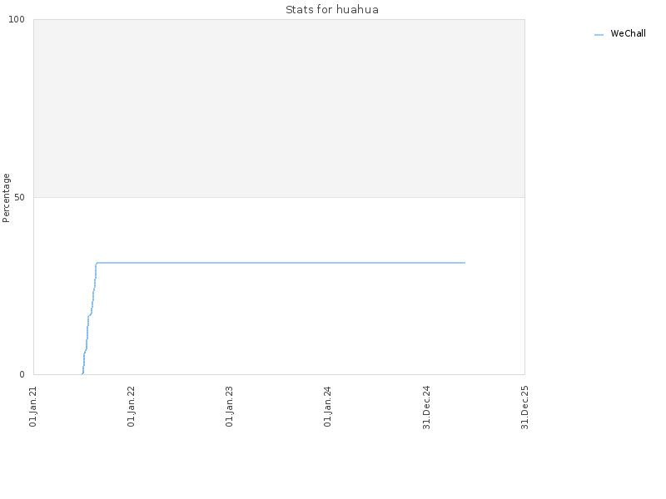Click the 01.Jan.23 x-axis label

click(230, 407)
